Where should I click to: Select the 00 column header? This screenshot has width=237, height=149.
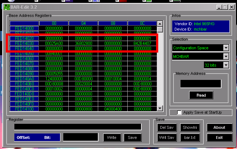click(x=54, y=23)
